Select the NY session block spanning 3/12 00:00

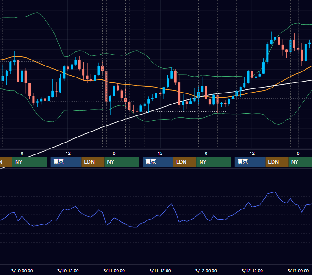[x=214, y=162]
